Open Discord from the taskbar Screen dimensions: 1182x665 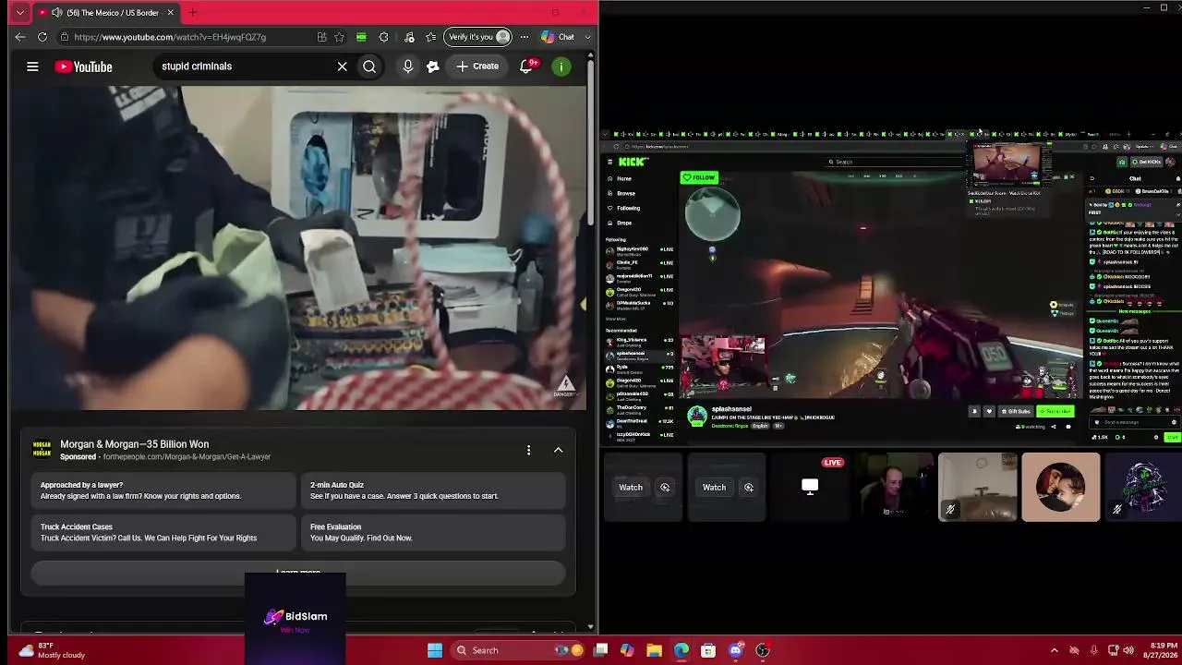pos(735,650)
